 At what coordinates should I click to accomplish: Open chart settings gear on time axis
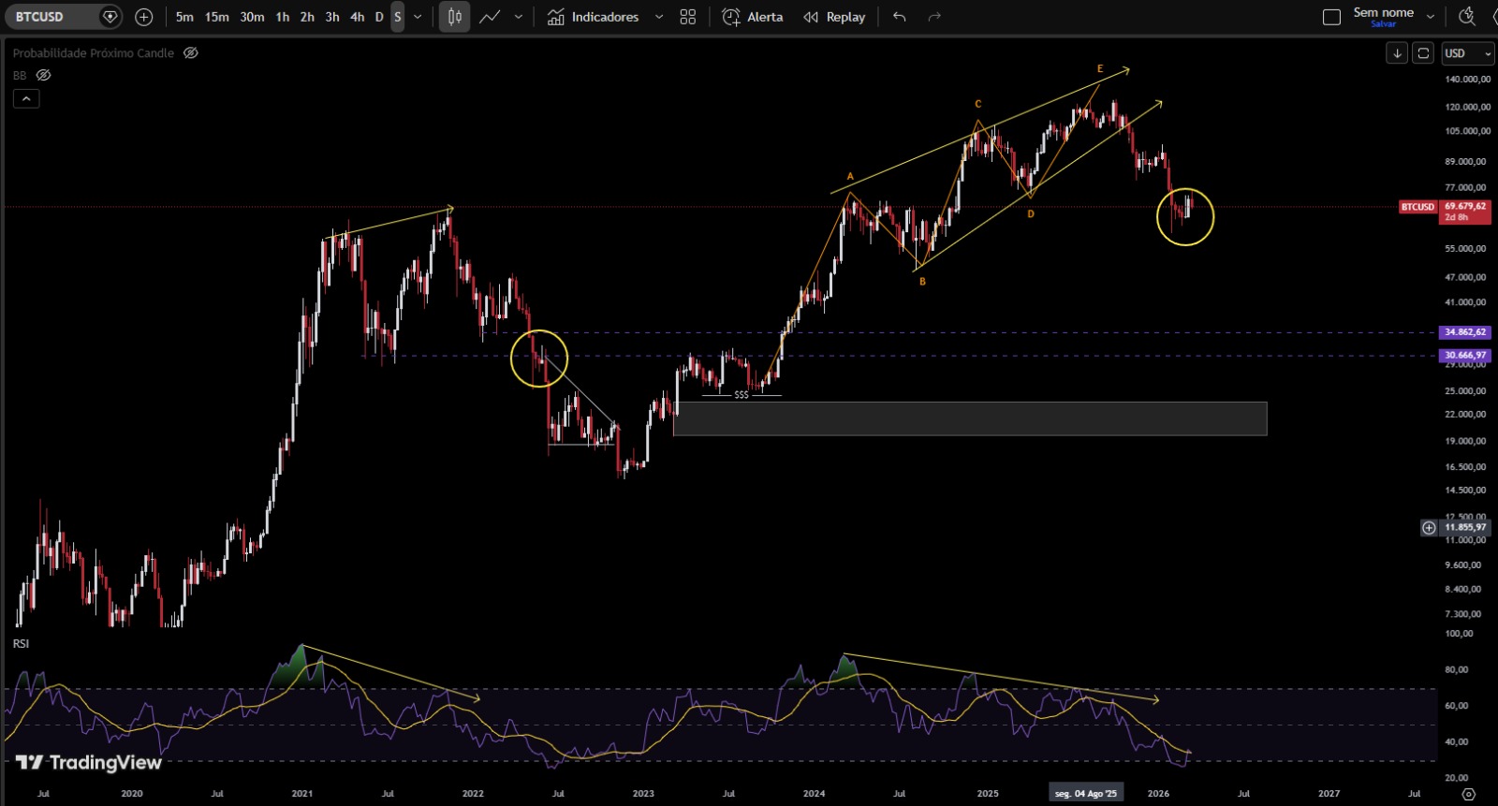pyautogui.click(x=1468, y=794)
